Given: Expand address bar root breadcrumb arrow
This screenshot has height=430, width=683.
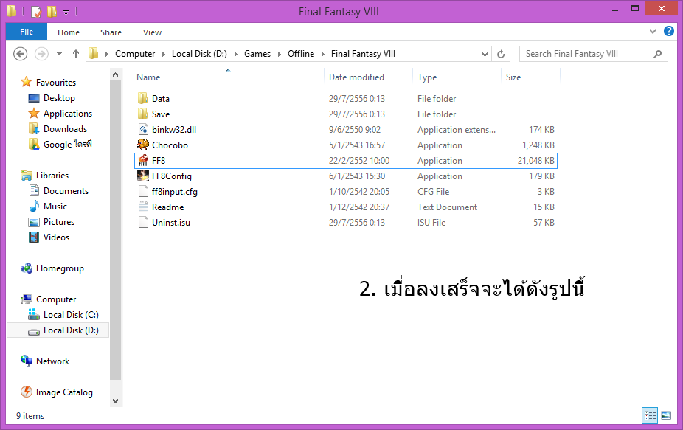Looking at the screenshot, I should (x=107, y=54).
